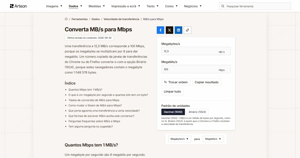
Task: Open the Cores menu
Action: coord(171,6)
